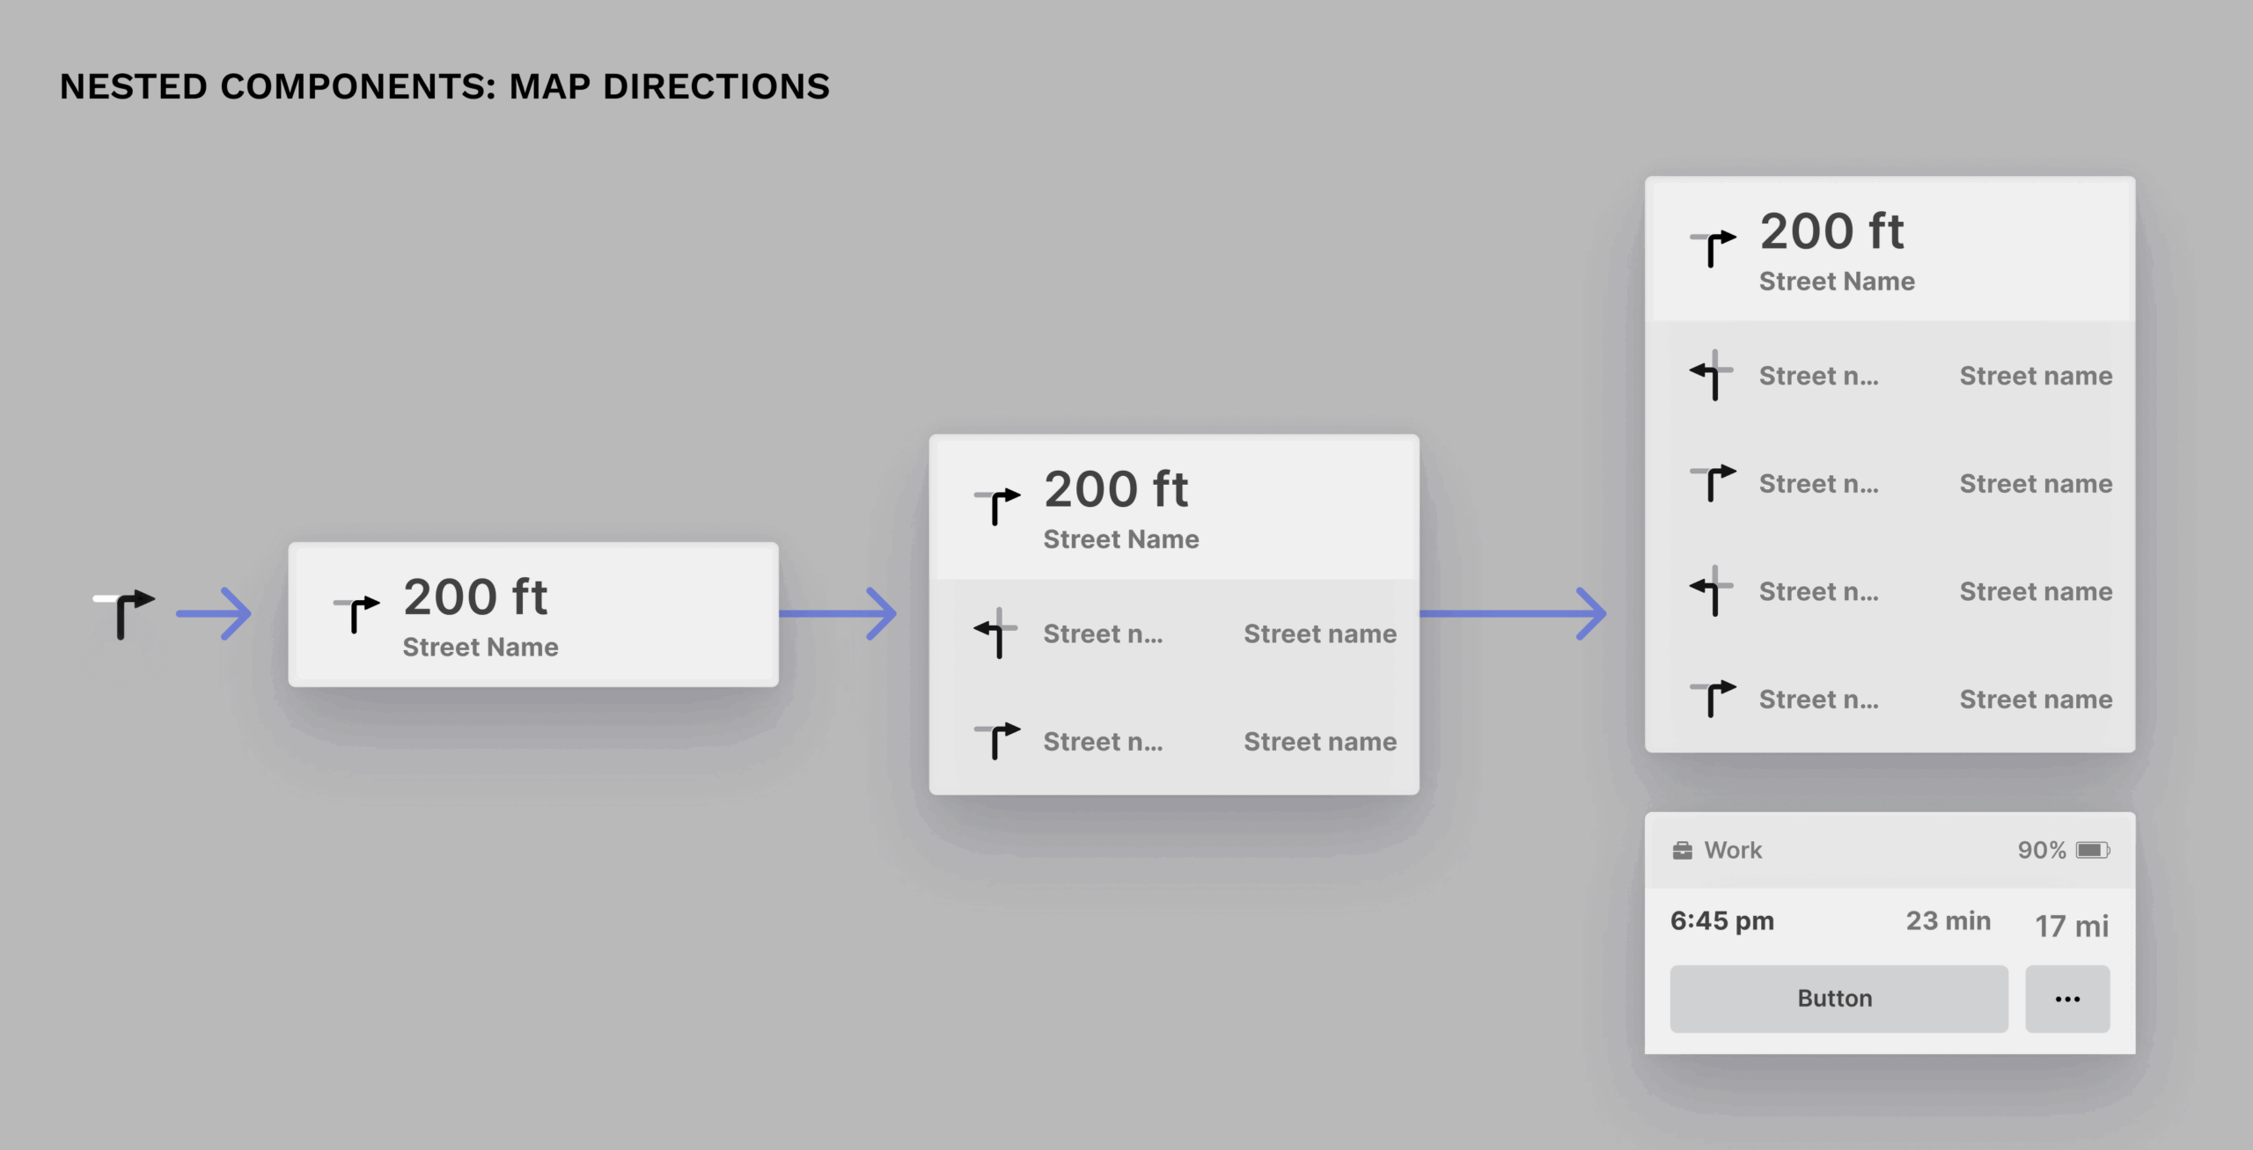Click second list row's turn-right icon in five-step card
Screen dimensions: 2253x1150
1713,482
